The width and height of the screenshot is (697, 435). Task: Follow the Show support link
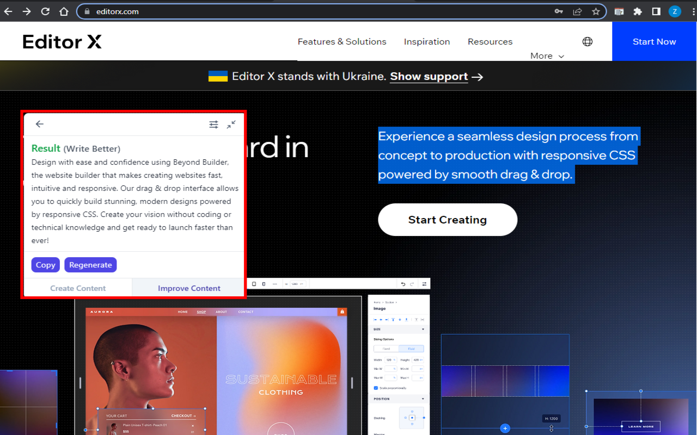click(429, 77)
